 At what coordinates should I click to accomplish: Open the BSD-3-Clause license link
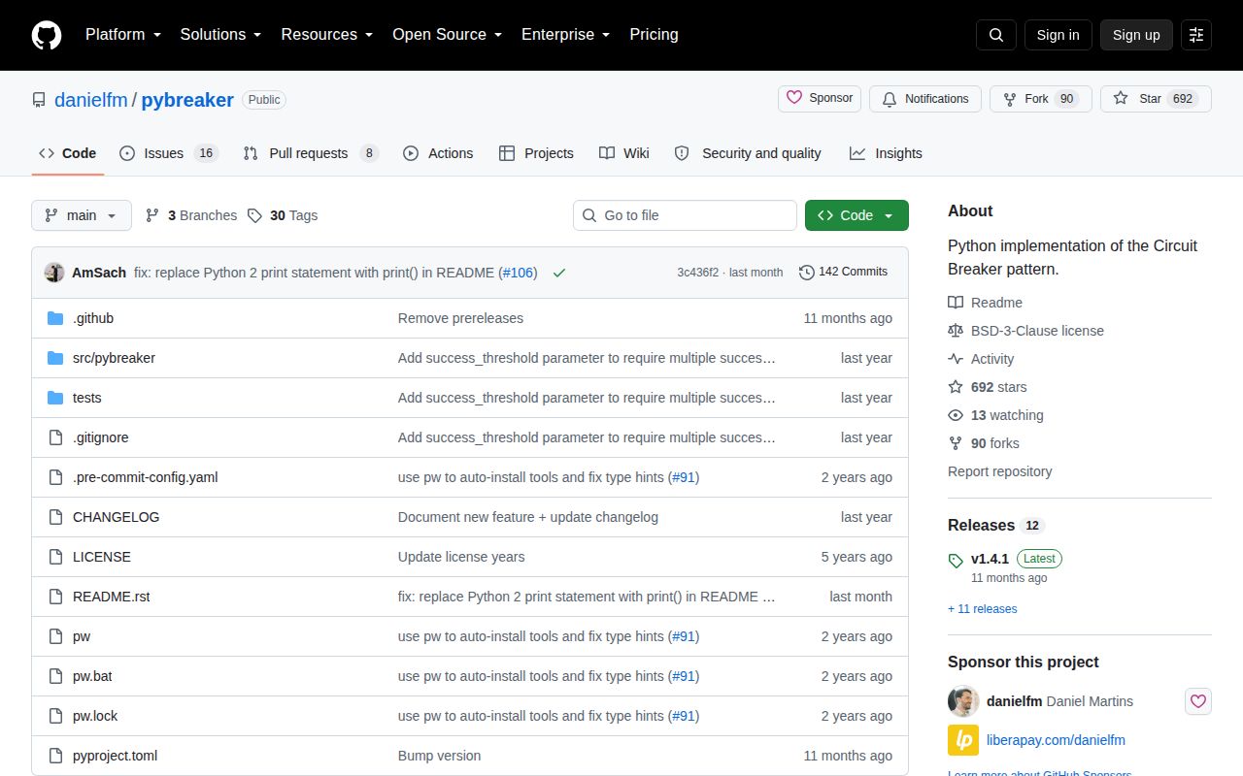tap(1025, 331)
